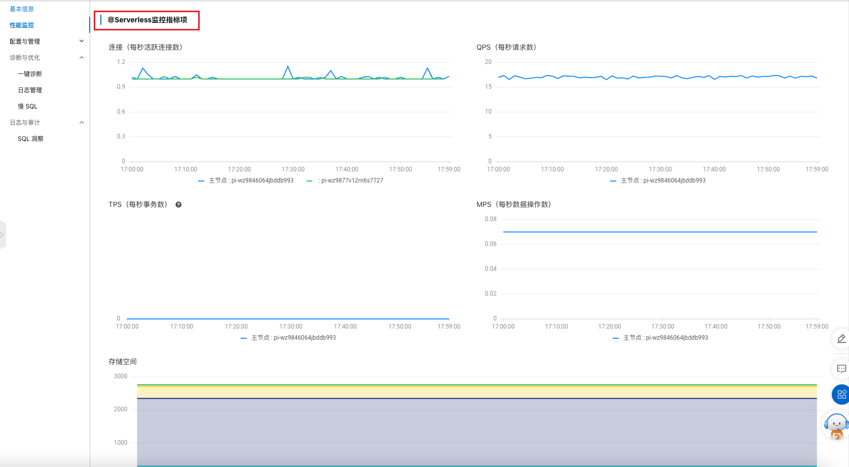Click the 非Serverless监控指标项 heading
This screenshot has width=849, height=467.
(x=147, y=20)
